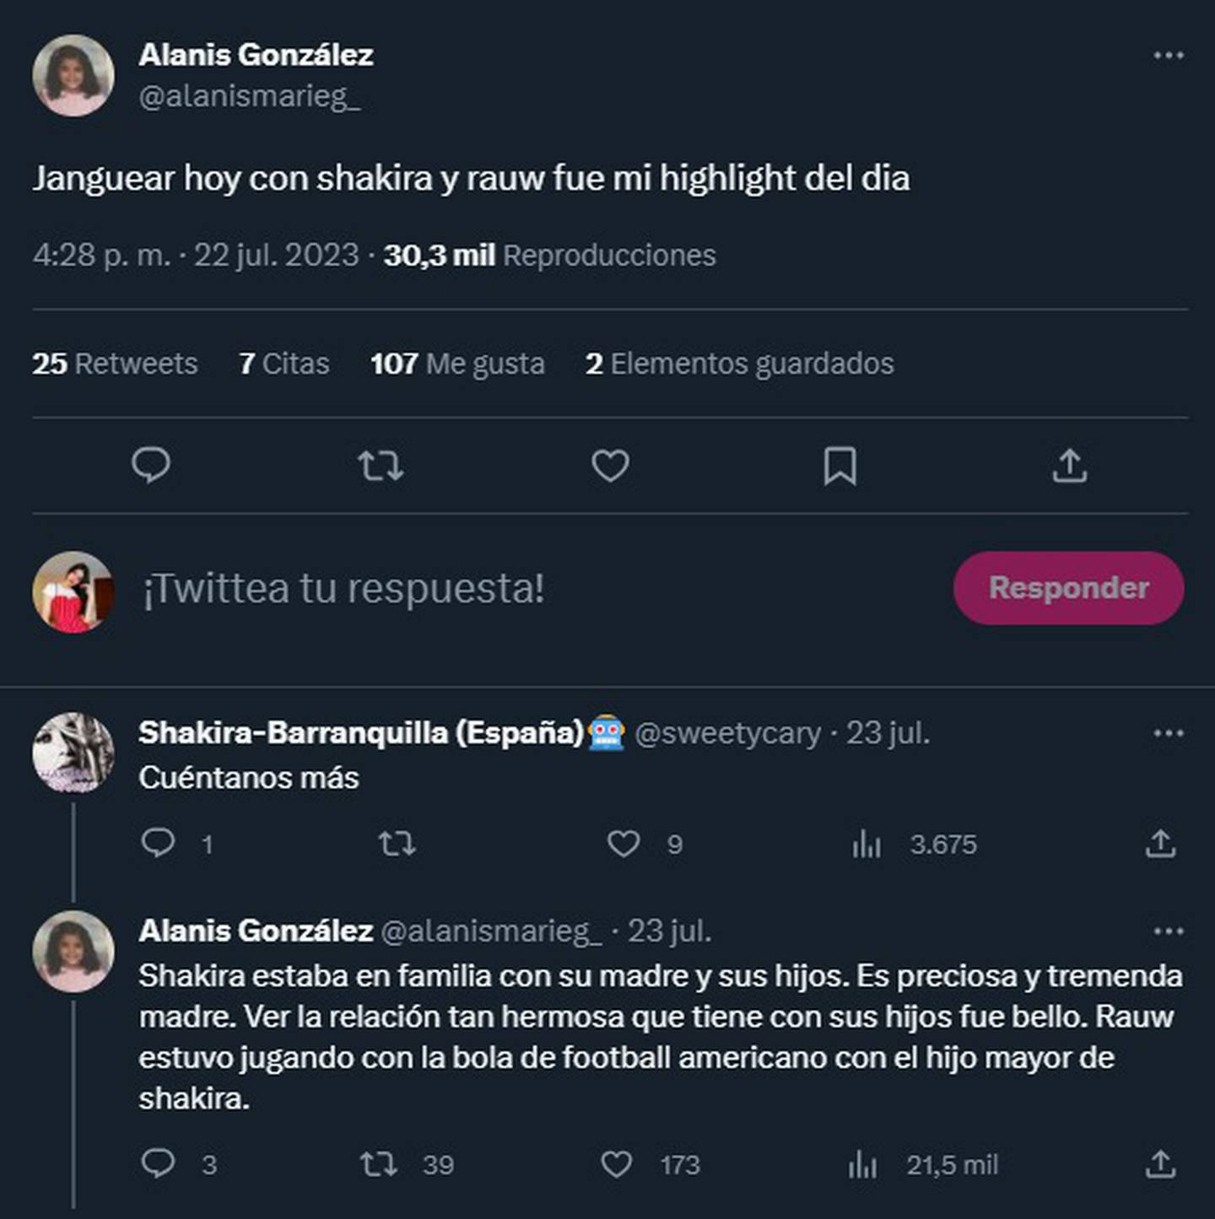Image resolution: width=1215 pixels, height=1219 pixels.
Task: Show the 107 Me gusta likes list
Action: [457, 364]
